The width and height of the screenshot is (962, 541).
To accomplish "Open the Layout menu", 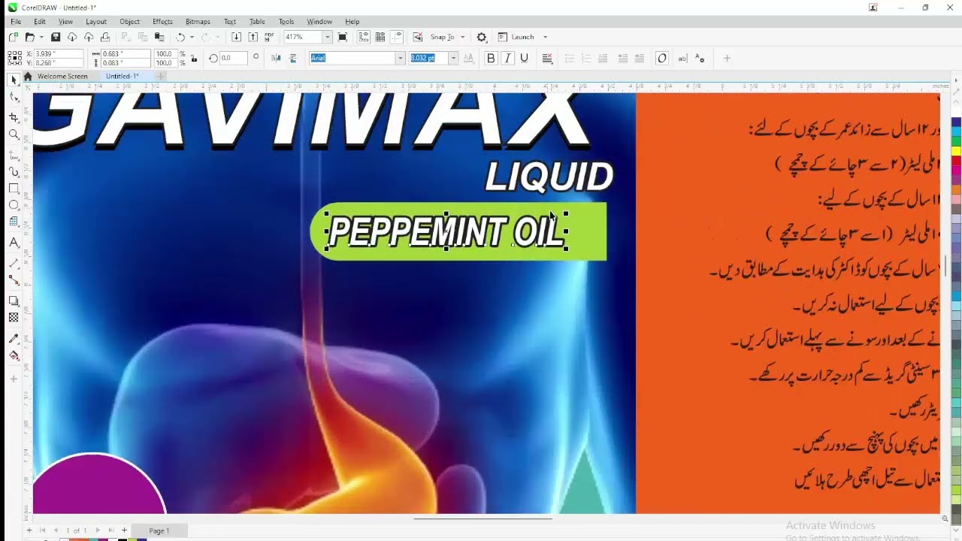I will click(96, 21).
